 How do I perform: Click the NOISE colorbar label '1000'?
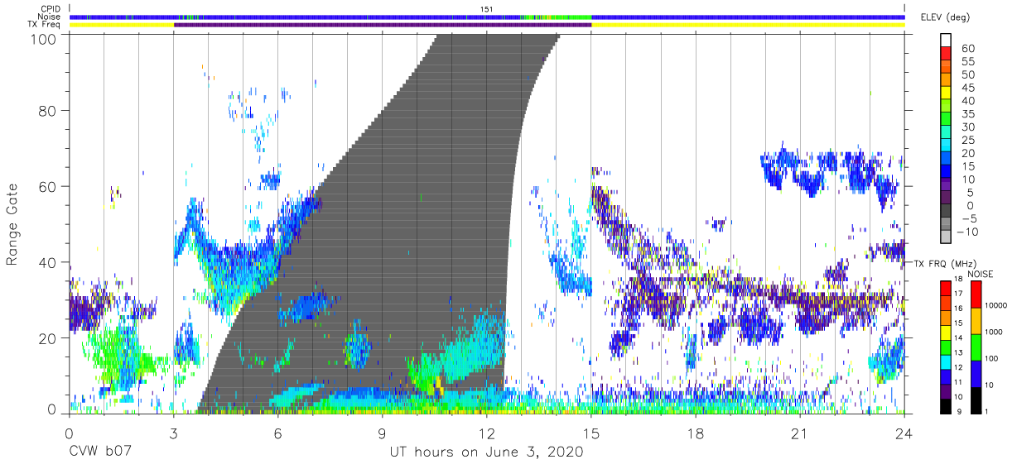click(995, 333)
